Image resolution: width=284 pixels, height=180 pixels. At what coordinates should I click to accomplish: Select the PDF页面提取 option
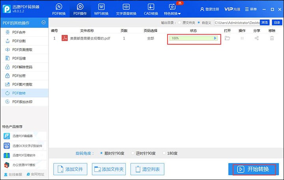24,50
